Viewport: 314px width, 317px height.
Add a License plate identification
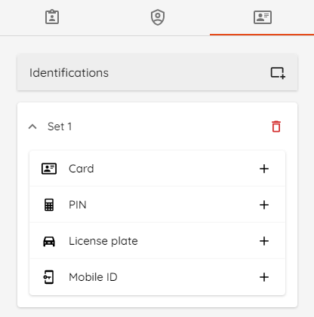pyautogui.click(x=264, y=241)
